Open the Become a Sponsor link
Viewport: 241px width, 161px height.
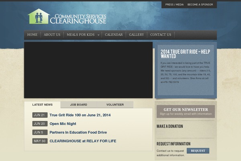pos(200,4)
